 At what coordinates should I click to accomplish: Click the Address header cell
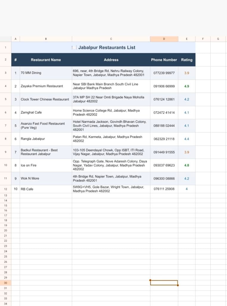pyautogui.click(x=111, y=60)
